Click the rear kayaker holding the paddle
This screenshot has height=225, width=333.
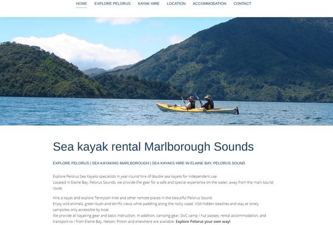pyautogui.click(x=208, y=103)
